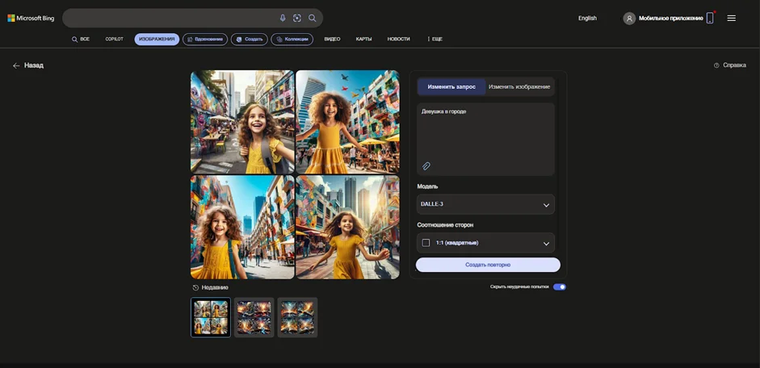This screenshot has width=760, height=368.
Task: Open the Создать tab
Action: click(x=249, y=40)
